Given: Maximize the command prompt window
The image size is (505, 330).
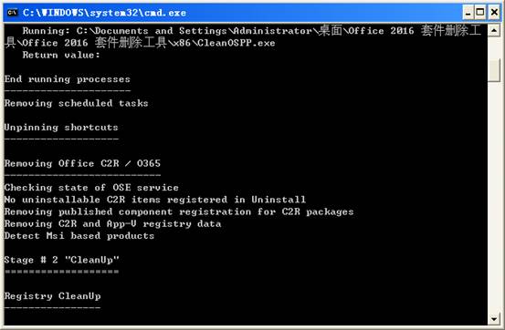Looking at the screenshot, I should tap(479, 13).
